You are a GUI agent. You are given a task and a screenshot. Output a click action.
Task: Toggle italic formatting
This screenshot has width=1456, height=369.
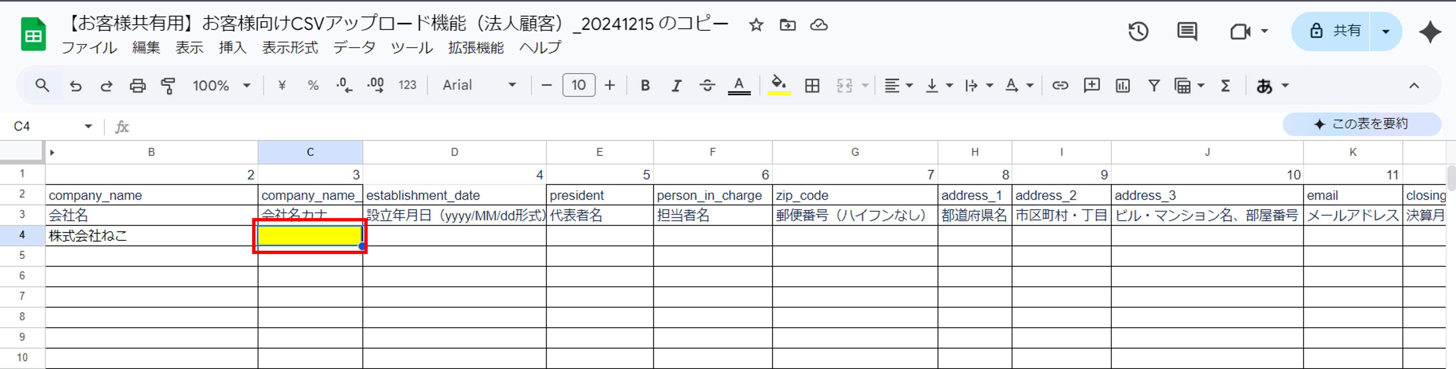pos(676,86)
